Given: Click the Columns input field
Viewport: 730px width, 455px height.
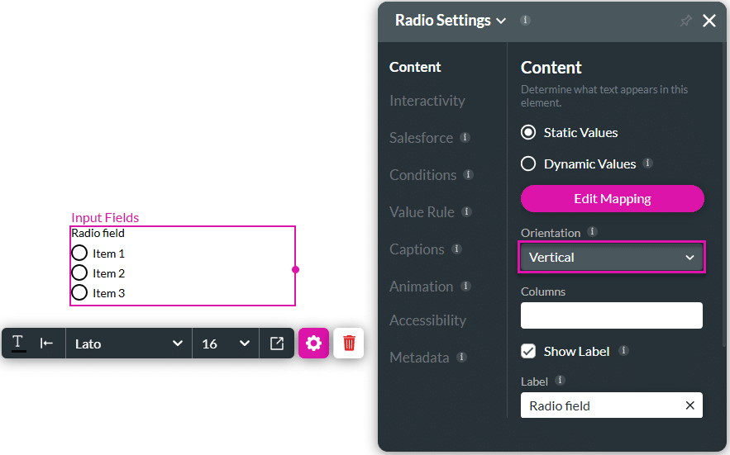Looking at the screenshot, I should click(x=612, y=315).
